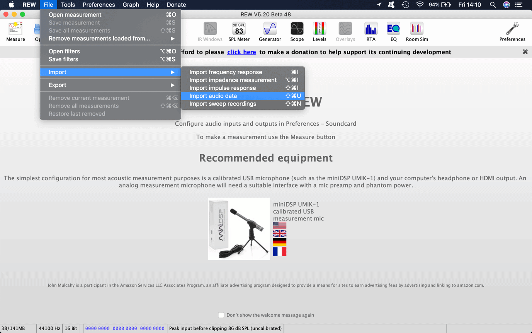Open the Scope tool
The width and height of the screenshot is (532, 333).
click(297, 31)
